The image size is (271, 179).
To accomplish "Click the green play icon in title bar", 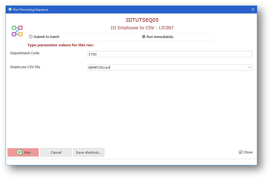I will tap(10, 9).
